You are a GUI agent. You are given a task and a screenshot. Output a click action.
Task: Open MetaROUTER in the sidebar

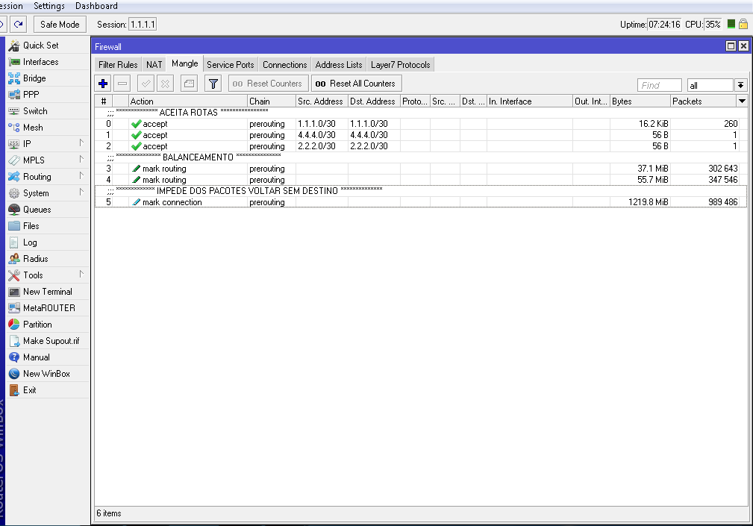point(48,307)
